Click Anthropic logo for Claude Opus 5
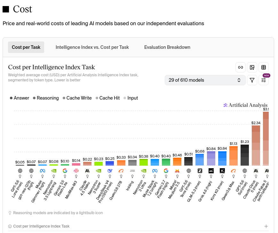278x233 pixels. pos(256,171)
